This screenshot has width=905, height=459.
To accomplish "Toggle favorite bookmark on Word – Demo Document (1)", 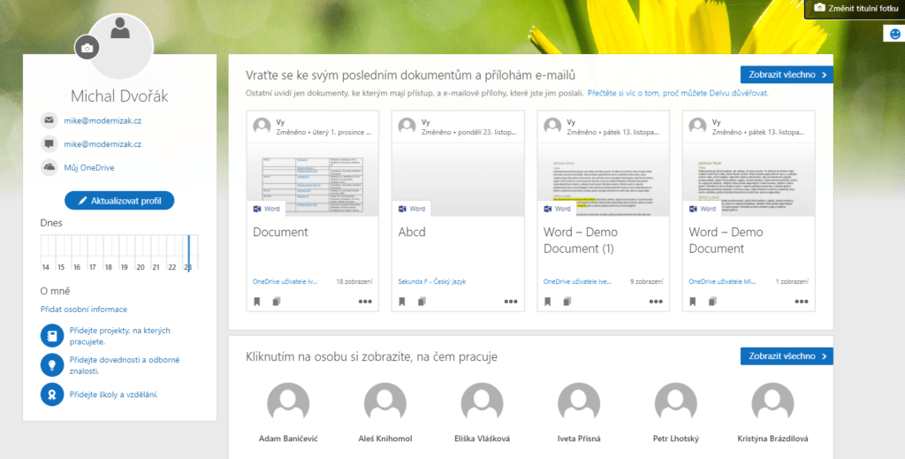I will (x=547, y=302).
